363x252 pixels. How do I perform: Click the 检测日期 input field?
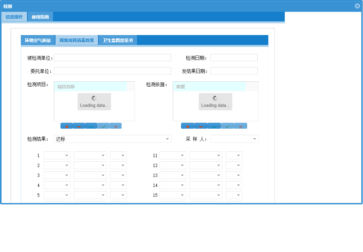234,57
